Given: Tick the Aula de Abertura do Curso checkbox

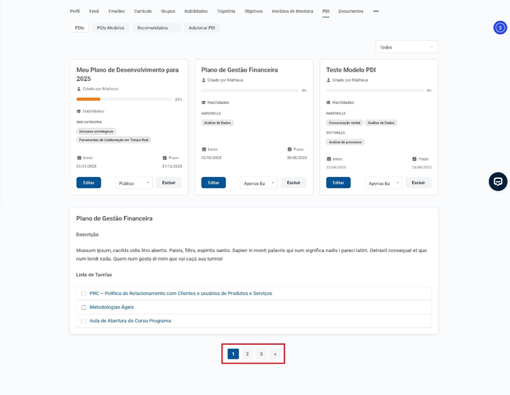Looking at the screenshot, I should 84,321.
